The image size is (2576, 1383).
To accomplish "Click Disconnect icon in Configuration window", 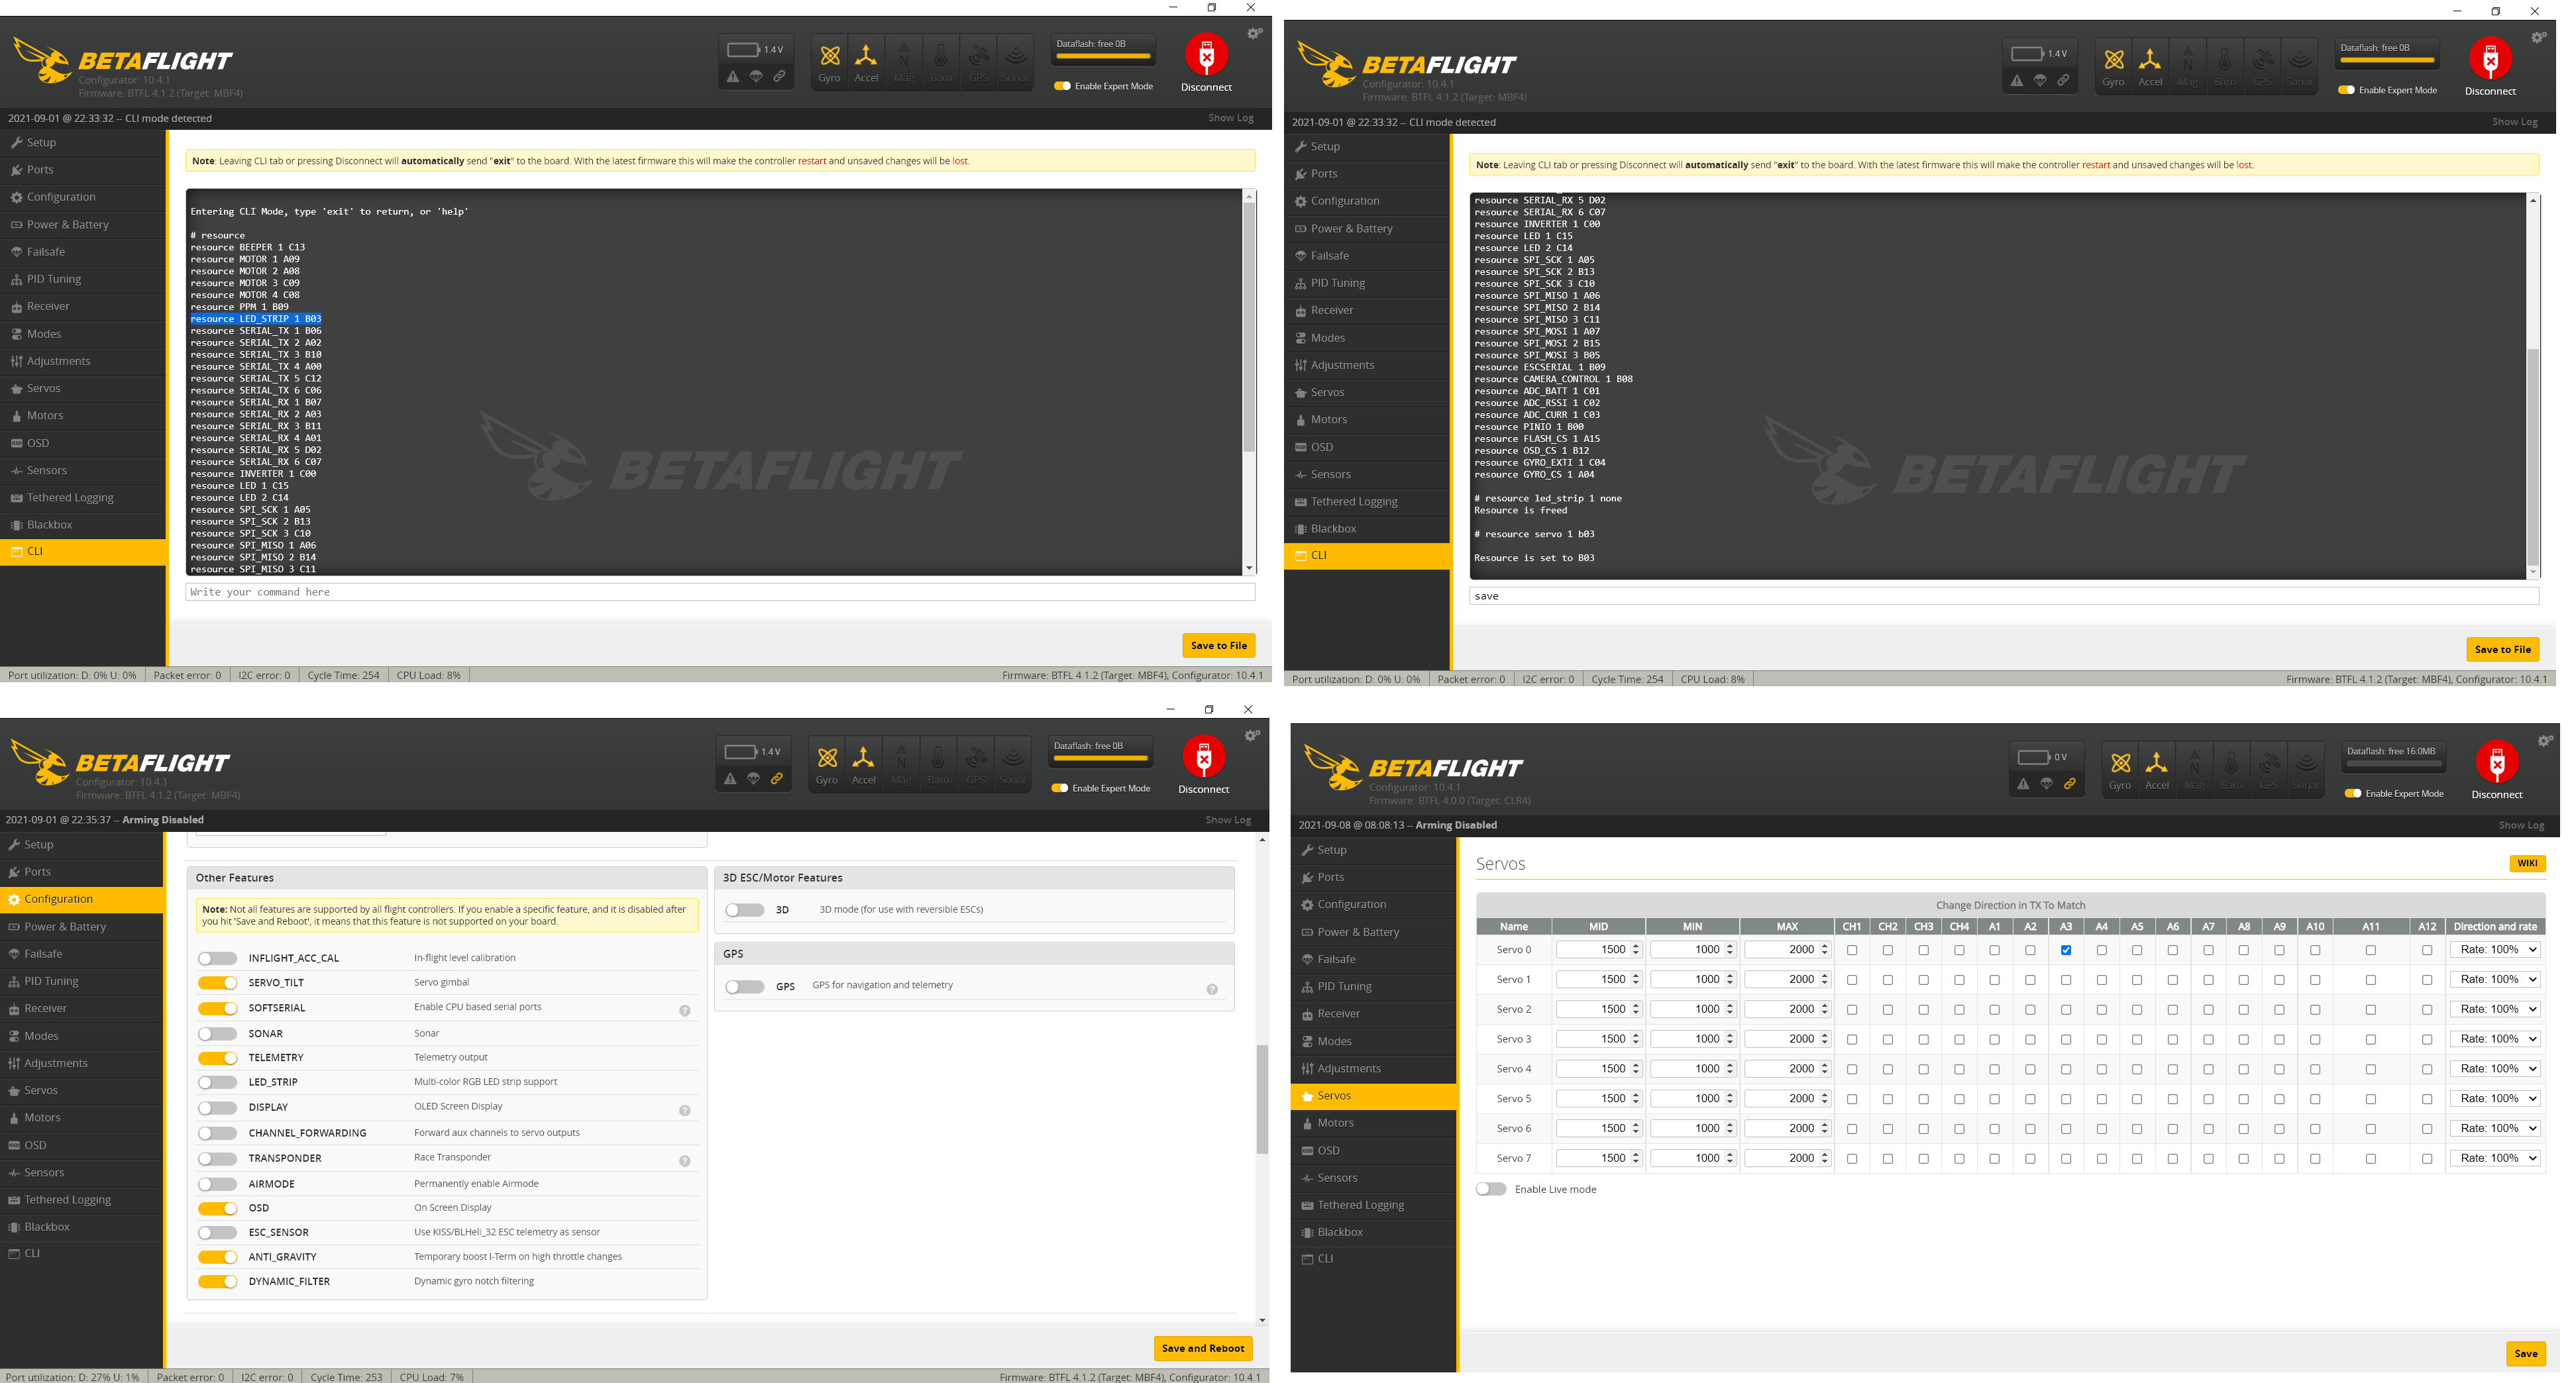I will pos(1204,757).
